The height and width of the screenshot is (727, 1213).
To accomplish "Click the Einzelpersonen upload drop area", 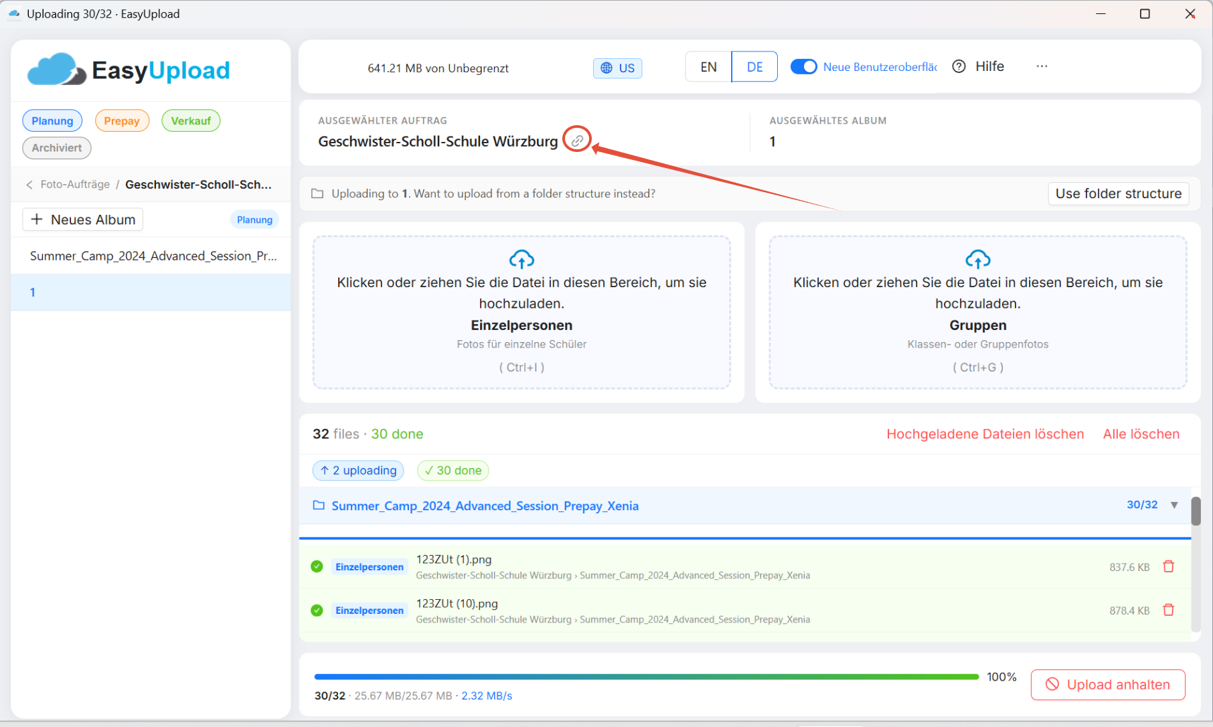I will point(521,312).
